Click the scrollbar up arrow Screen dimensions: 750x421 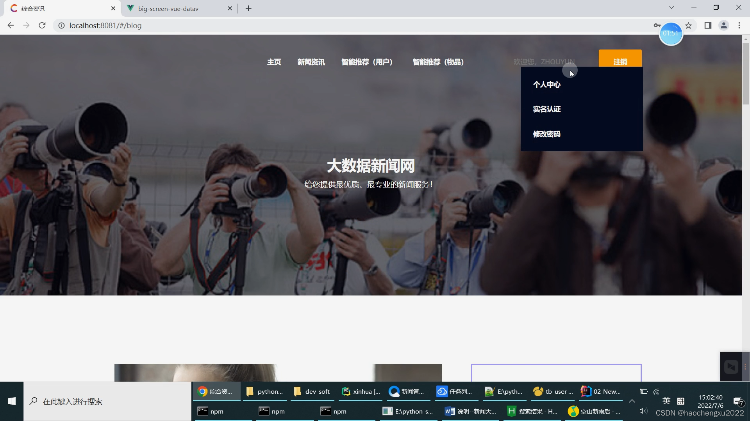point(746,39)
